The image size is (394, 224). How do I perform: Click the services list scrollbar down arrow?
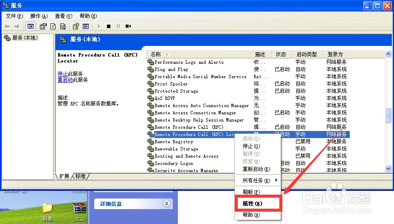[x=388, y=169]
